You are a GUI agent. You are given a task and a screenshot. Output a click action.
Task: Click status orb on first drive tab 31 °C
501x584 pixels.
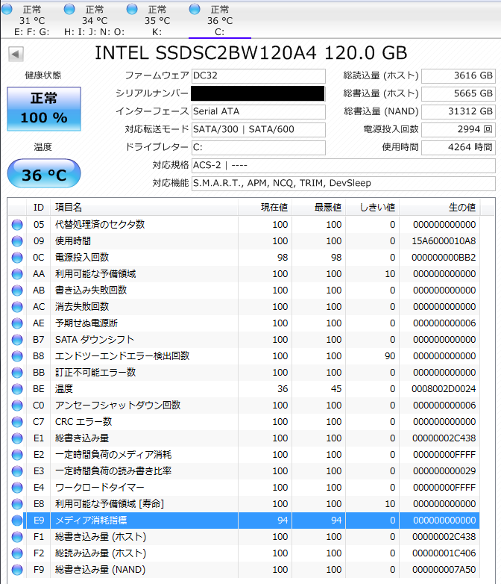click(x=7, y=9)
